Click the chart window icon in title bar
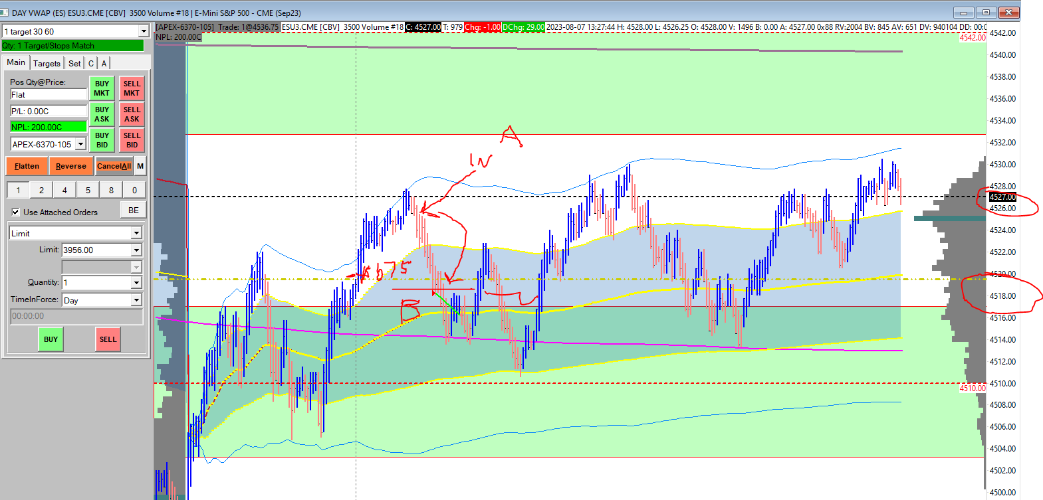 pos(5,13)
